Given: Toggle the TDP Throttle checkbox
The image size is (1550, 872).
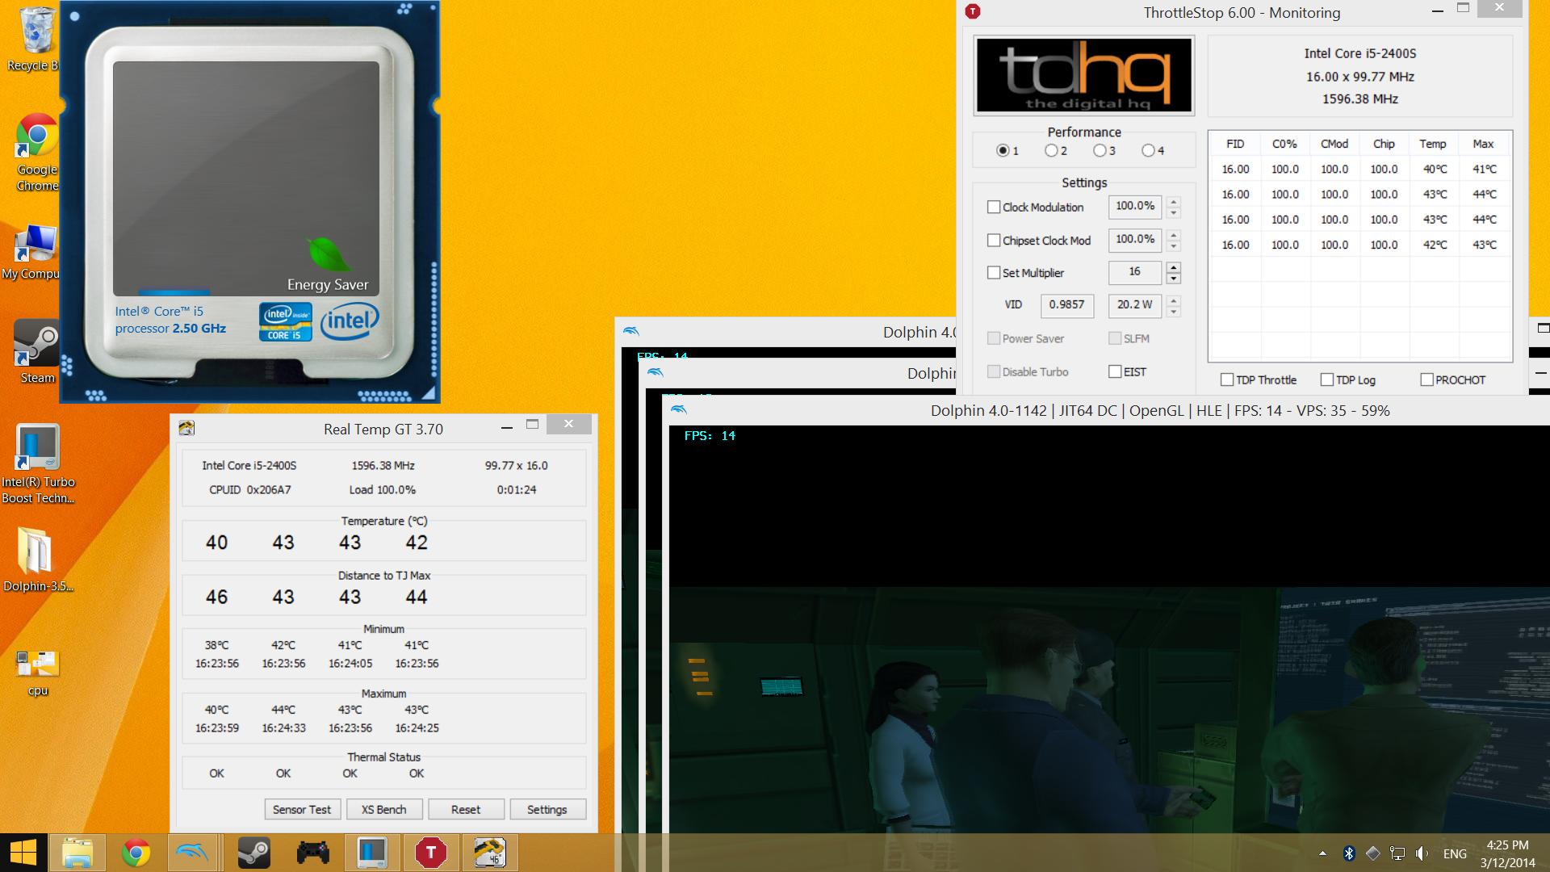Looking at the screenshot, I should click(x=1227, y=379).
